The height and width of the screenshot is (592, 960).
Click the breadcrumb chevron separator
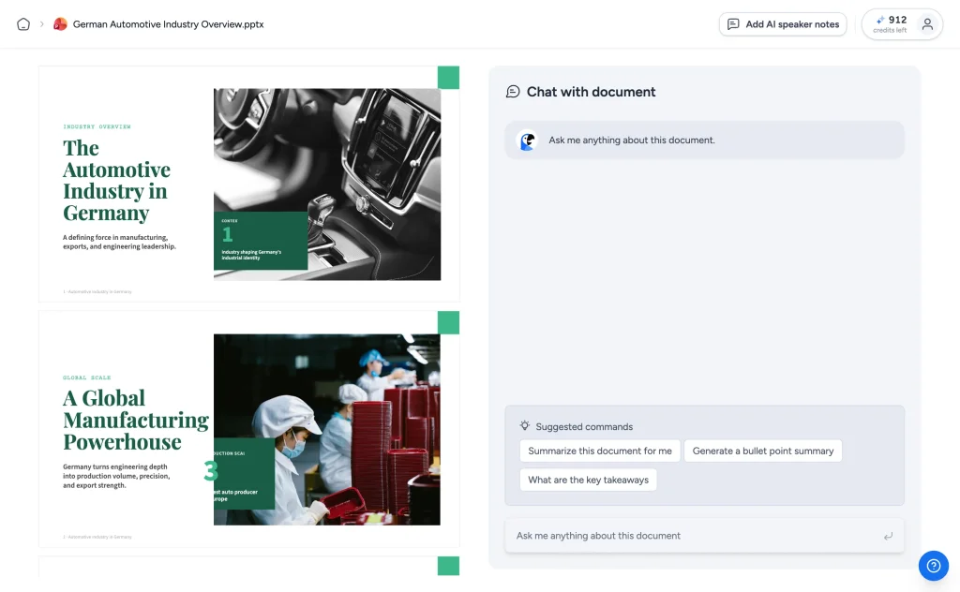point(41,24)
